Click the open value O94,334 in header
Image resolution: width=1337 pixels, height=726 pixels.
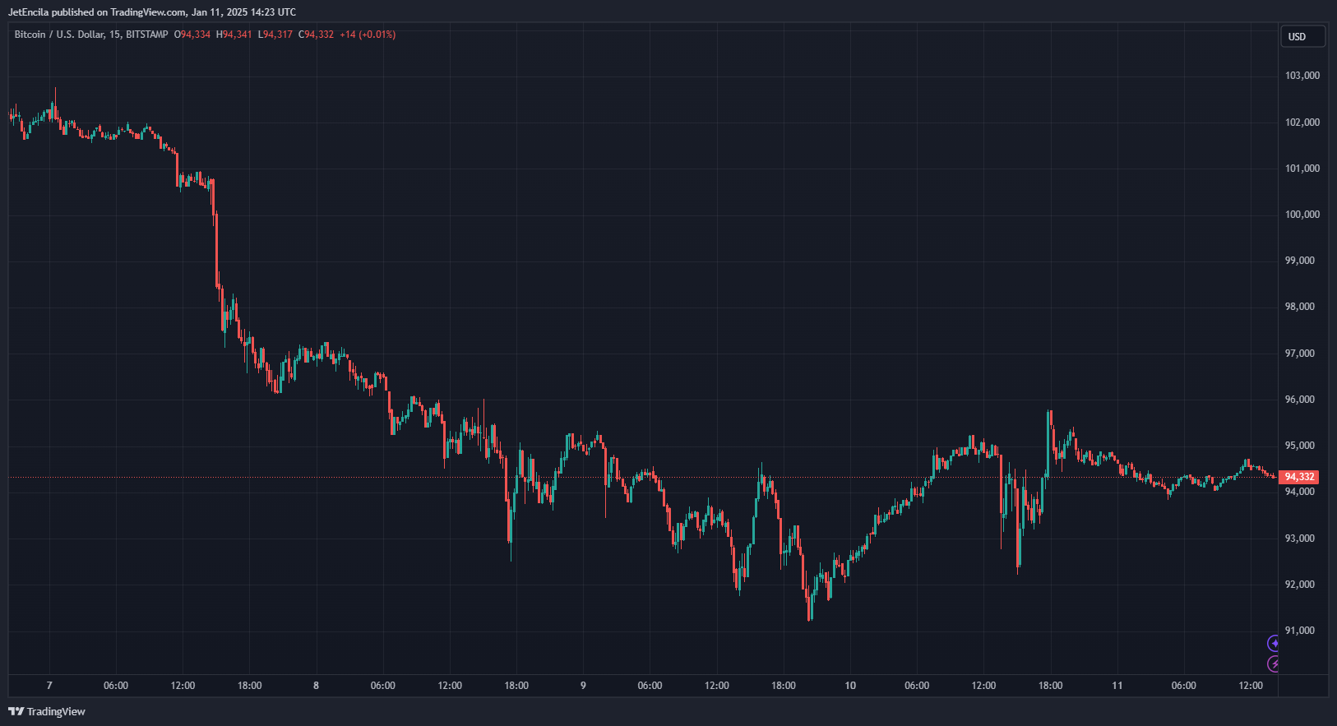click(x=192, y=35)
